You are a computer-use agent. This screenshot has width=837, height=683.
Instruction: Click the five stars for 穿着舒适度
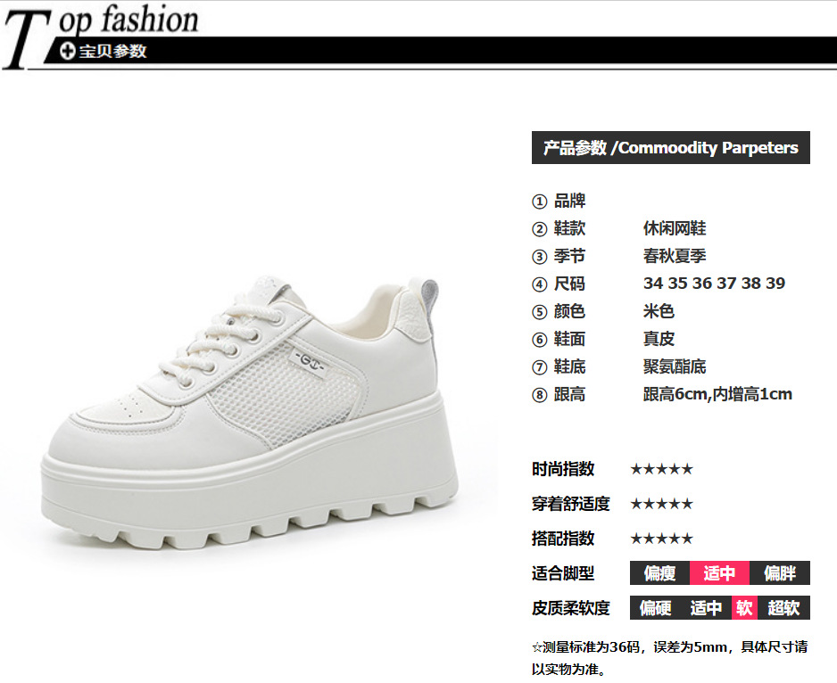[661, 504]
